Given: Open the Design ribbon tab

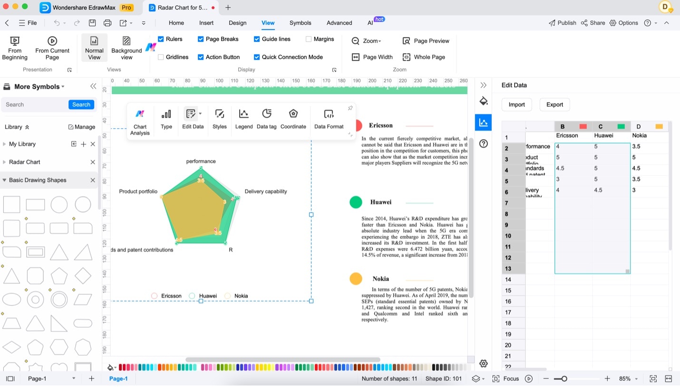Looking at the screenshot, I should point(238,23).
